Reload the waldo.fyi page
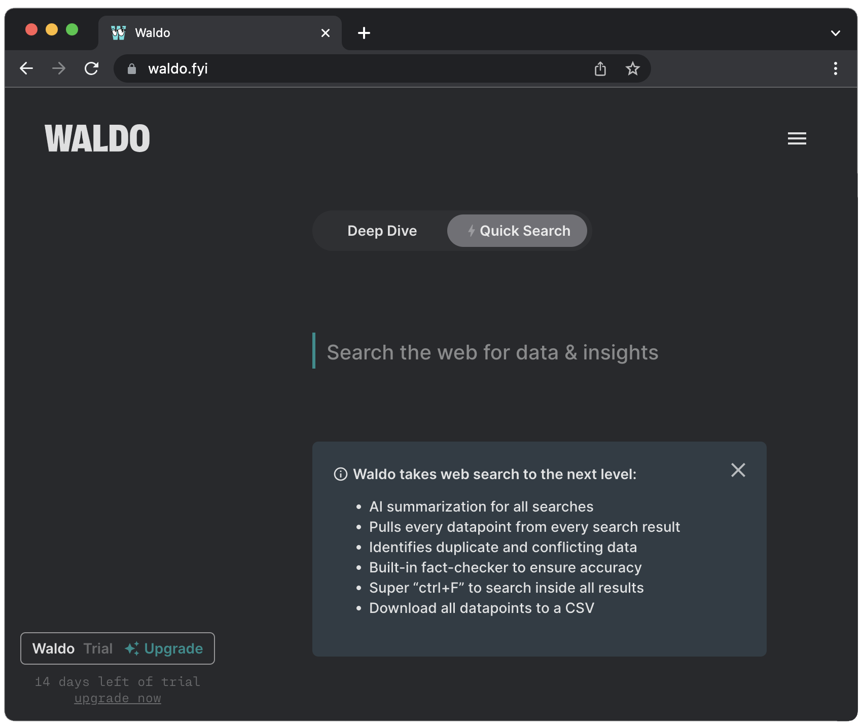 [91, 68]
